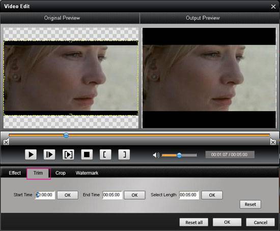Set trim end with the right bracket icon
Image resolution: width=280 pixels, height=231 pixels.
coord(124,154)
